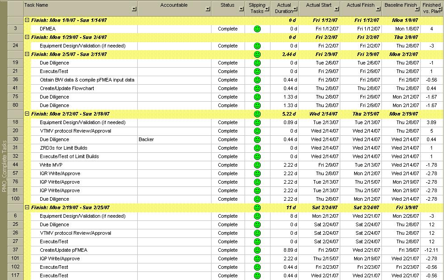Viewport: 444px width, 280px height.
Task: Click smiley on Finish Mon 2/12/07 group row
Action: (x=257, y=114)
